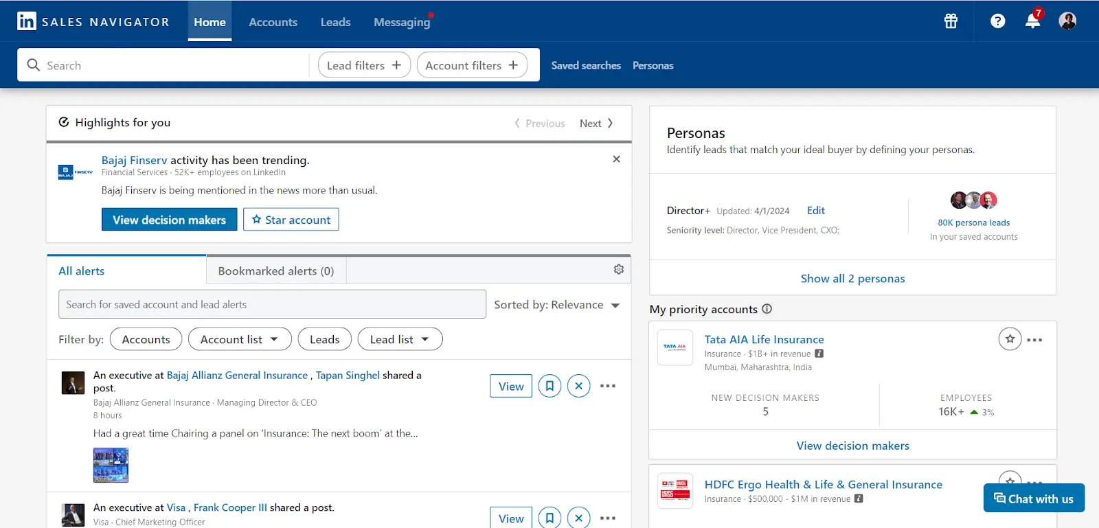
Task: Open 80K persona leads link
Action: (974, 222)
